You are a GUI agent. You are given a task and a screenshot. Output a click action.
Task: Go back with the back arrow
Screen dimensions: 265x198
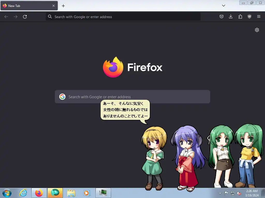[x=6, y=17]
